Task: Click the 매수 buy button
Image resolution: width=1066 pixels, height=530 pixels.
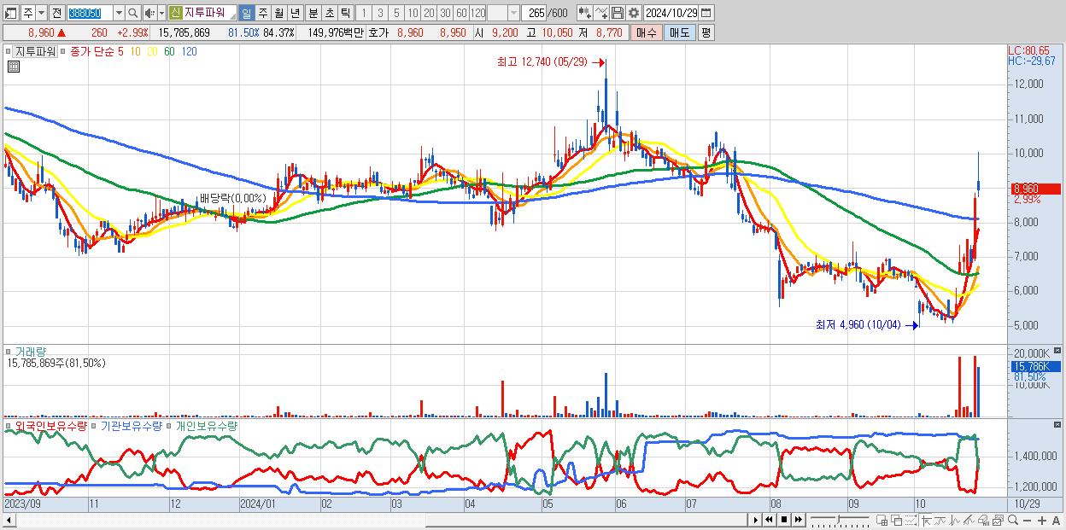Action: (647, 32)
